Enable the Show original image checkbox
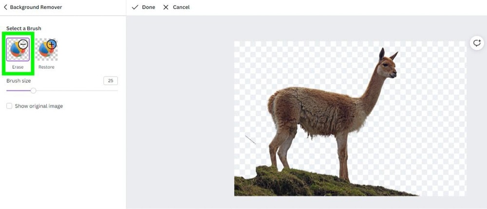The width and height of the screenshot is (487, 209). pyautogui.click(x=9, y=106)
